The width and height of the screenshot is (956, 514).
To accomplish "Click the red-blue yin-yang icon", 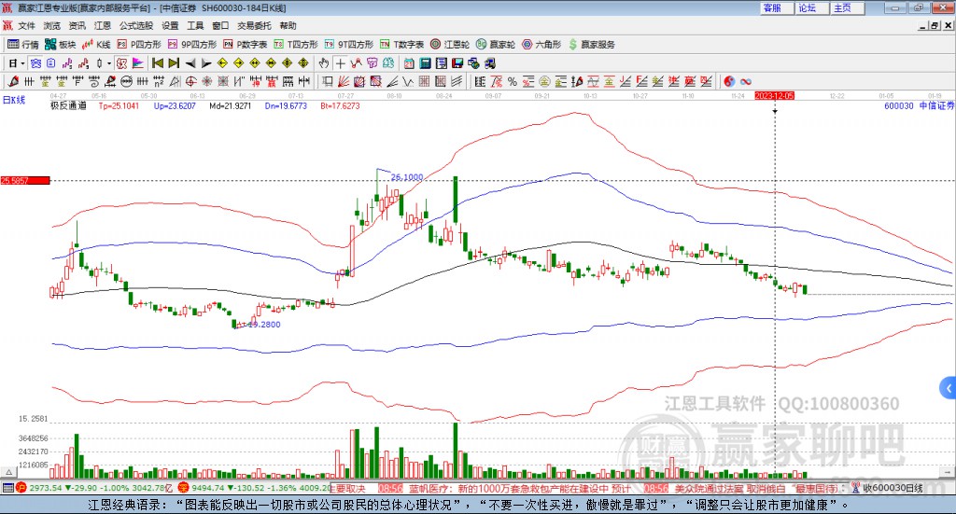I will 729,81.
